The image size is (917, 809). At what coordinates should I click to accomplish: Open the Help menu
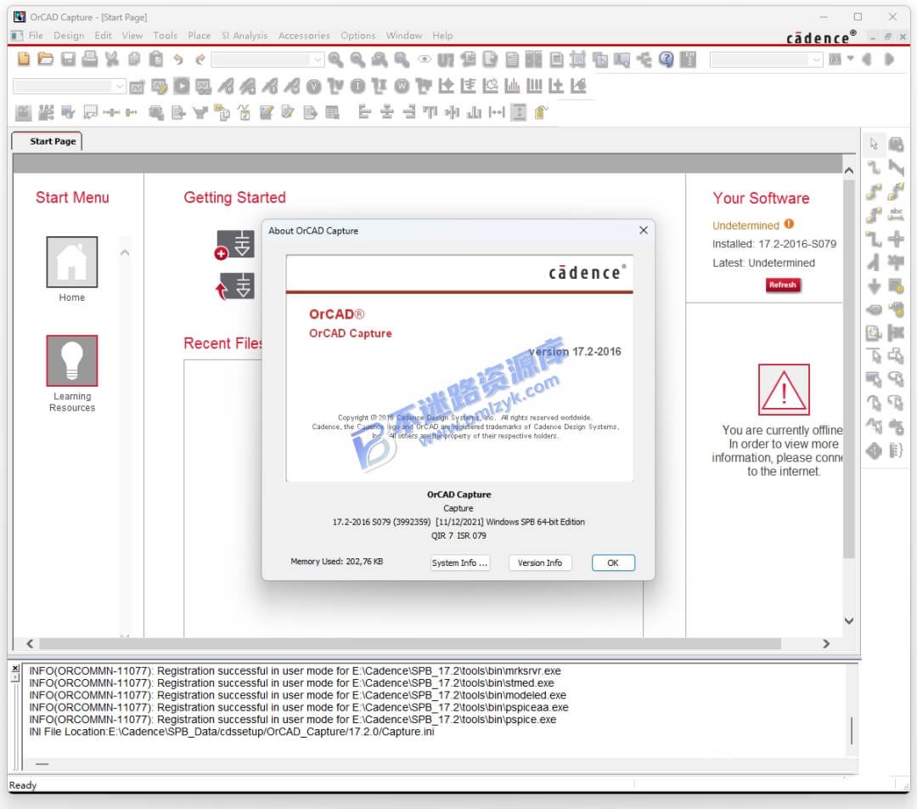tap(442, 36)
